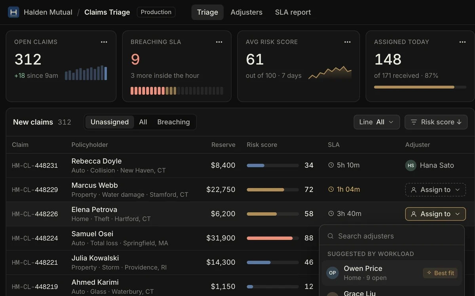The height and width of the screenshot is (296, 475).
Task: Open the Adjusters tab
Action: 247,12
